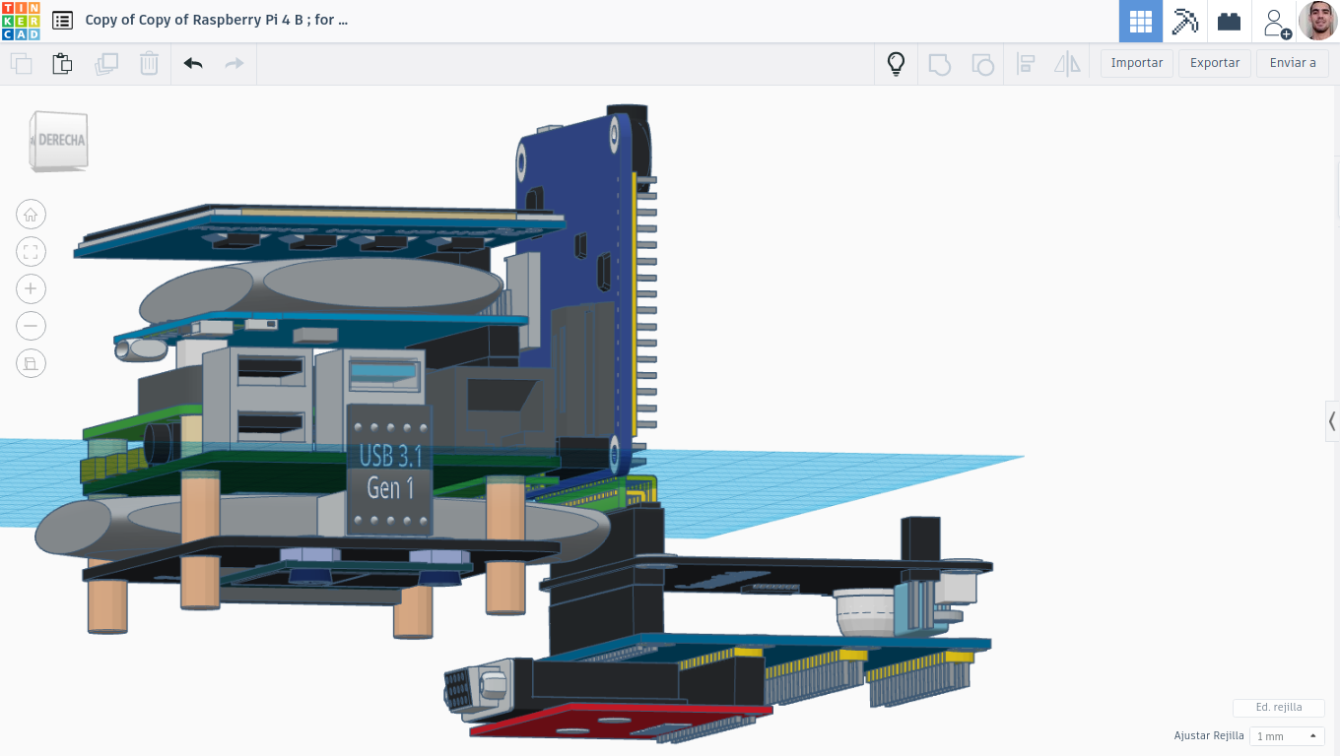Open the Tinkercad home logo
This screenshot has height=756, width=1340.
tap(22, 21)
